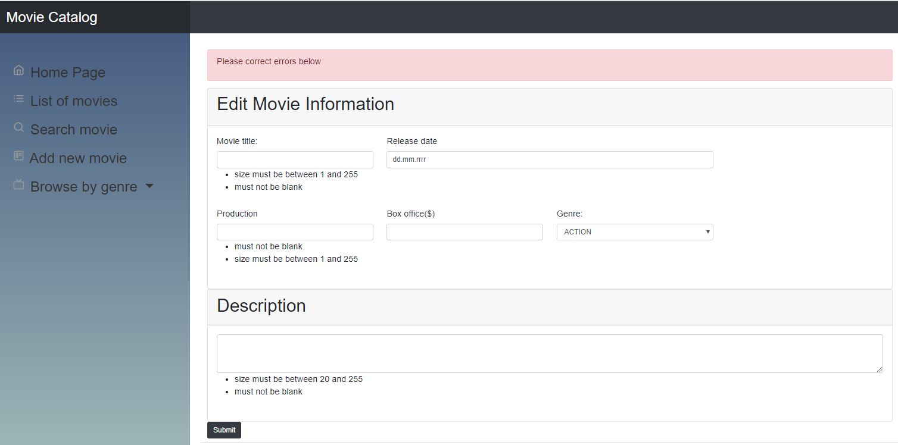Click 'must not be blank' error under Production

coord(269,246)
